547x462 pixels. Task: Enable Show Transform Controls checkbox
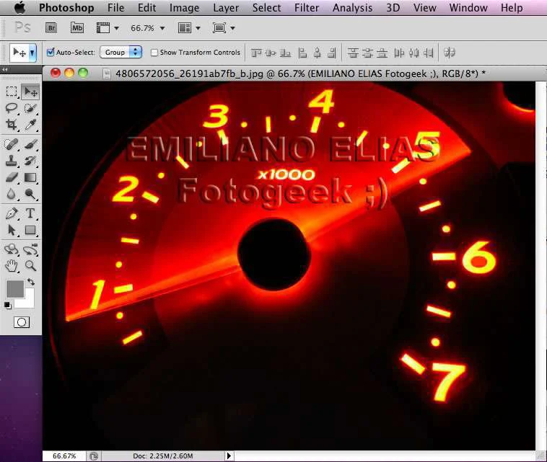[154, 53]
